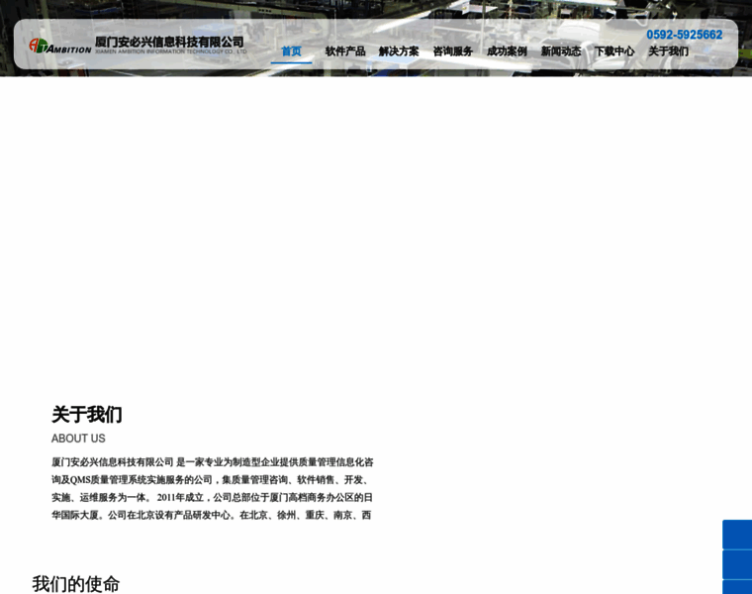Open the 软件产品 menu item
This screenshot has height=594, width=752.
pos(345,51)
